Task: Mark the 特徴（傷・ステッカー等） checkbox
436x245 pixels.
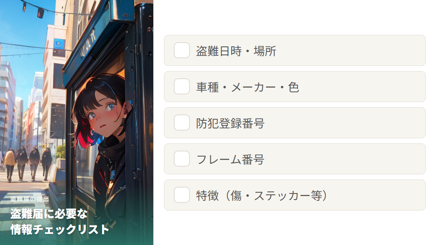Action: click(182, 195)
